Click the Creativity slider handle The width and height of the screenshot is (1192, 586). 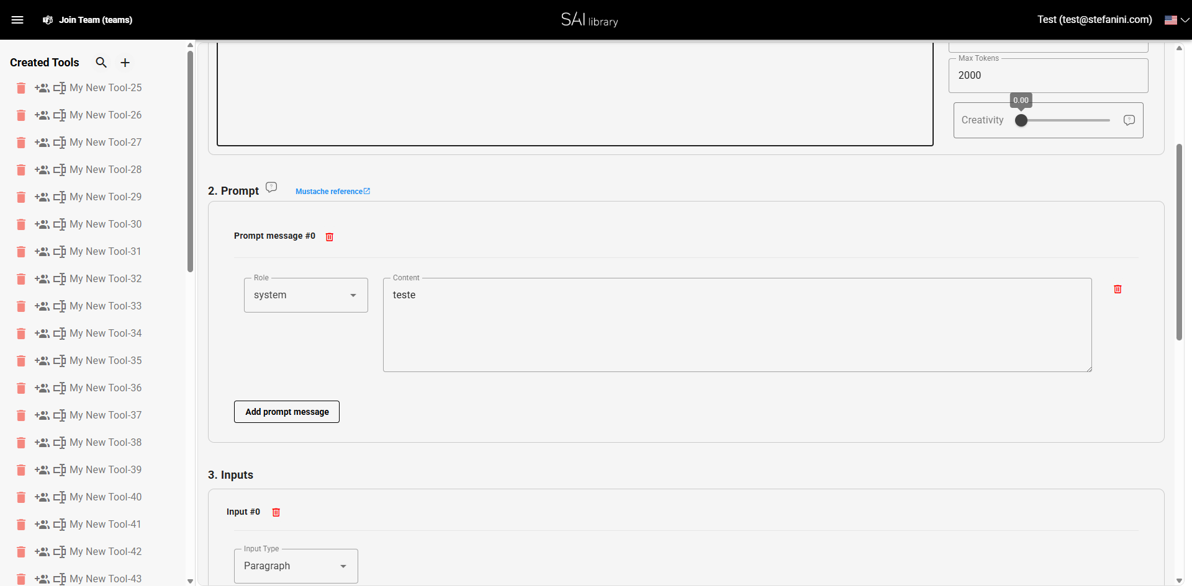[1021, 120]
